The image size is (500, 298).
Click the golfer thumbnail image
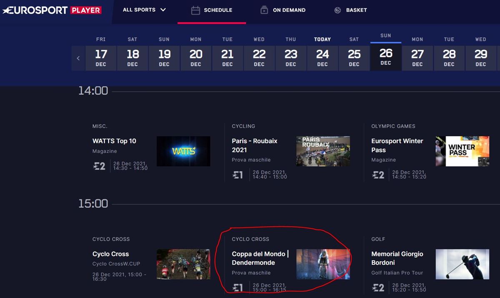(x=462, y=264)
